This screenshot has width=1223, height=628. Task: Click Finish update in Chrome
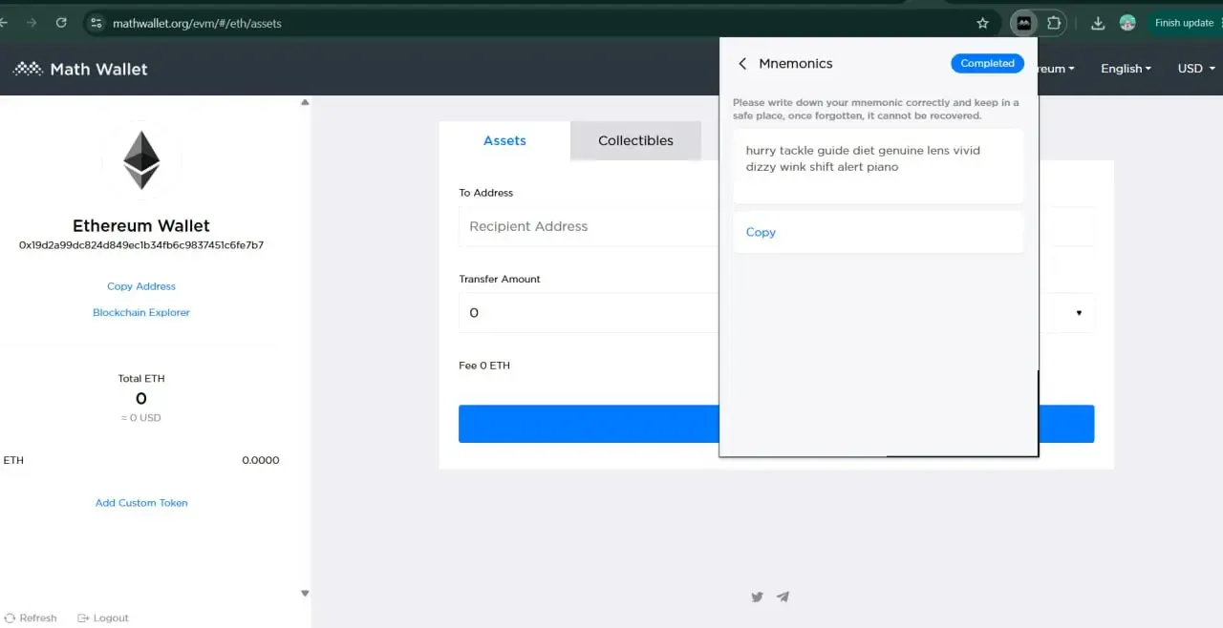(1183, 23)
